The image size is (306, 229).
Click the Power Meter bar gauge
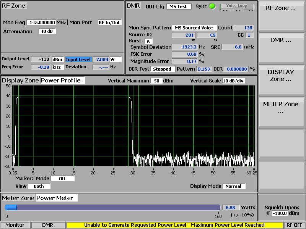click(112, 207)
